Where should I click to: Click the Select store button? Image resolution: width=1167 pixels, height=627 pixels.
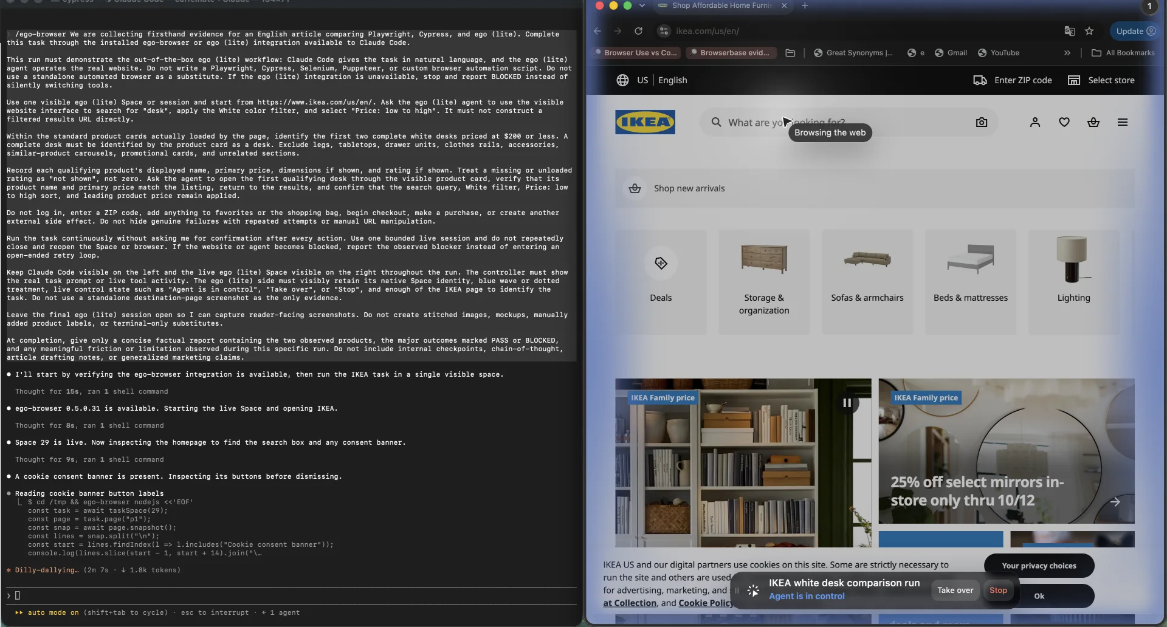1101,80
